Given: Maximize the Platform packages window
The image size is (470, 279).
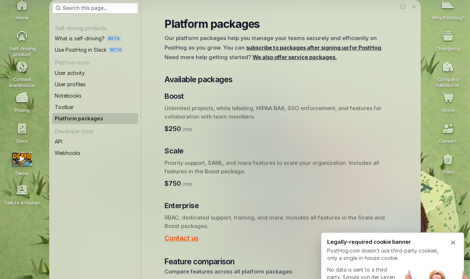Looking at the screenshot, I should tap(403, 7).
